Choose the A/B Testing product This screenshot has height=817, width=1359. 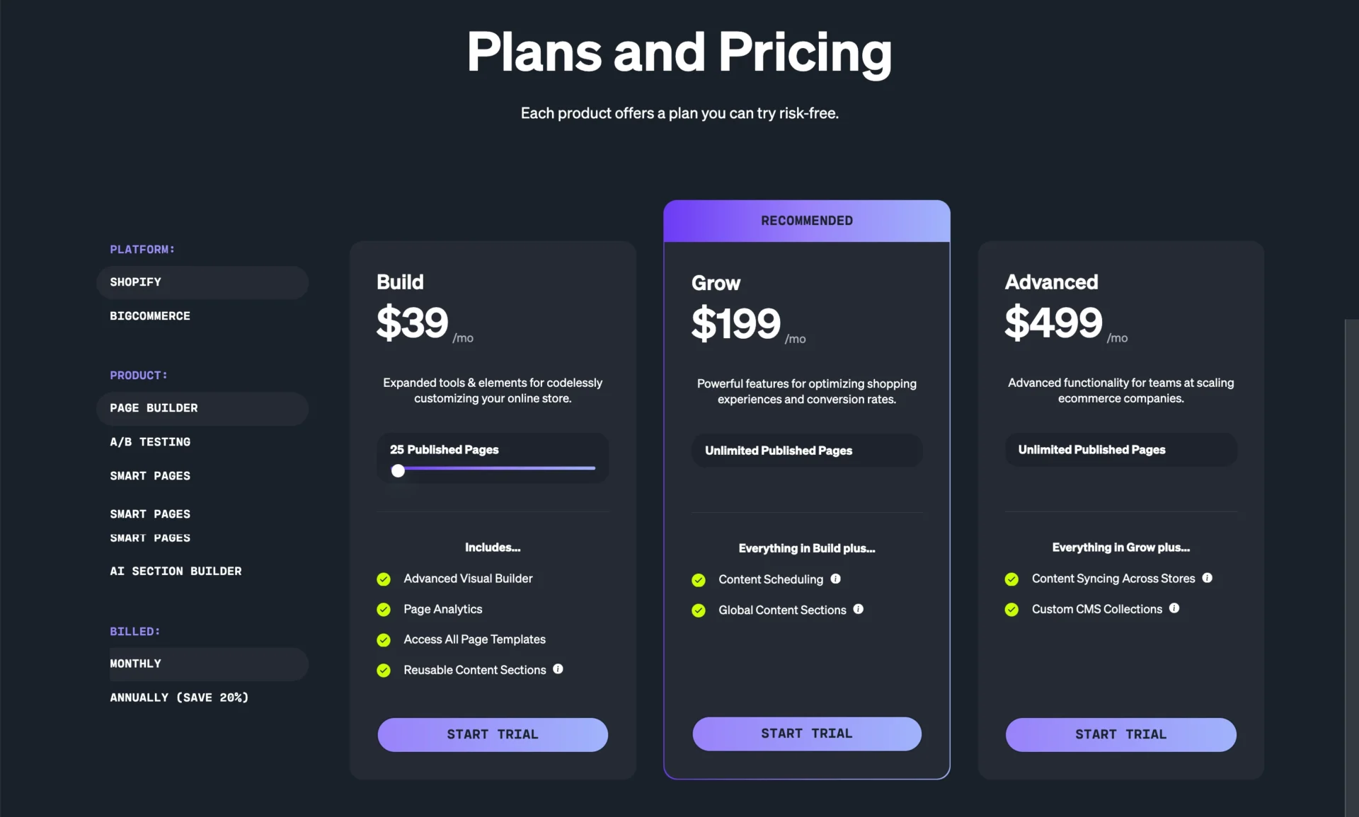(150, 441)
